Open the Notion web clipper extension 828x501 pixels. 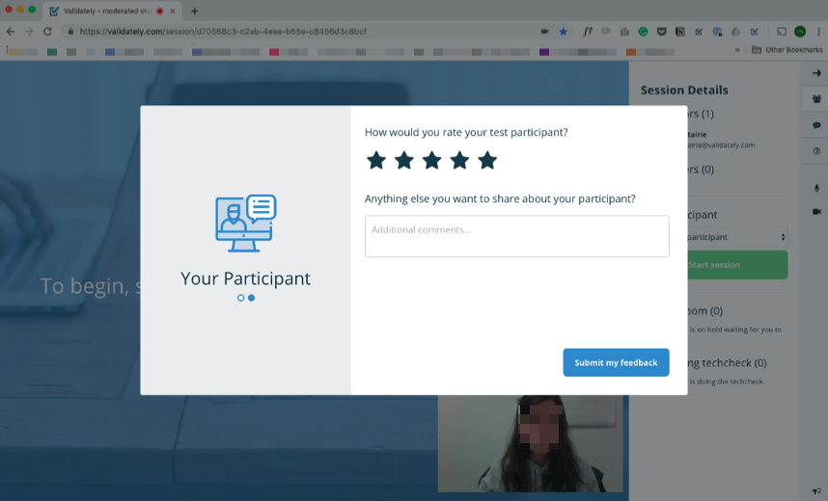click(680, 32)
